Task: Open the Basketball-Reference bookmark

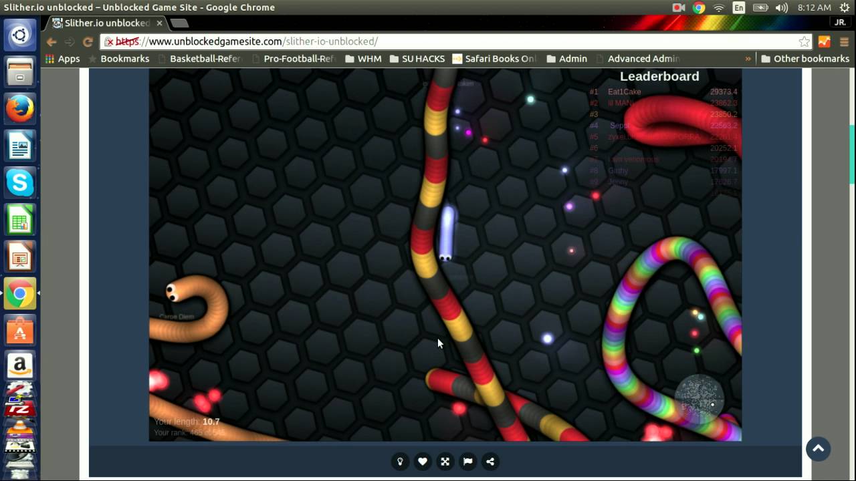Action: [x=199, y=59]
